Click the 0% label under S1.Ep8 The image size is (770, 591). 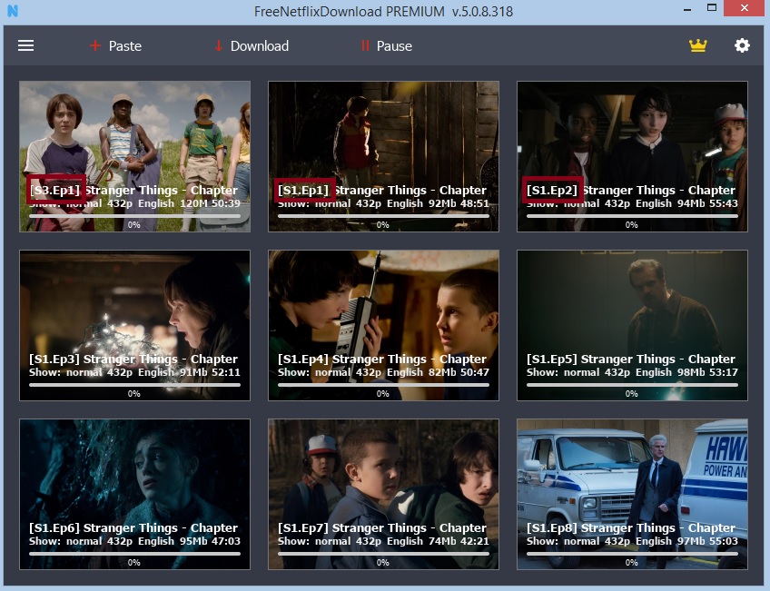(631, 563)
